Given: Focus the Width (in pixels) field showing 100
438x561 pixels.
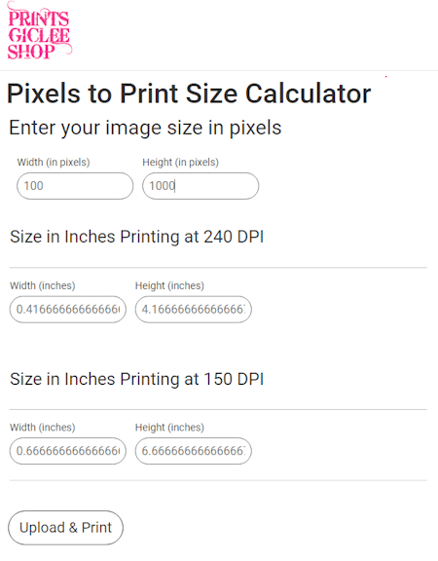Looking at the screenshot, I should click(x=75, y=186).
